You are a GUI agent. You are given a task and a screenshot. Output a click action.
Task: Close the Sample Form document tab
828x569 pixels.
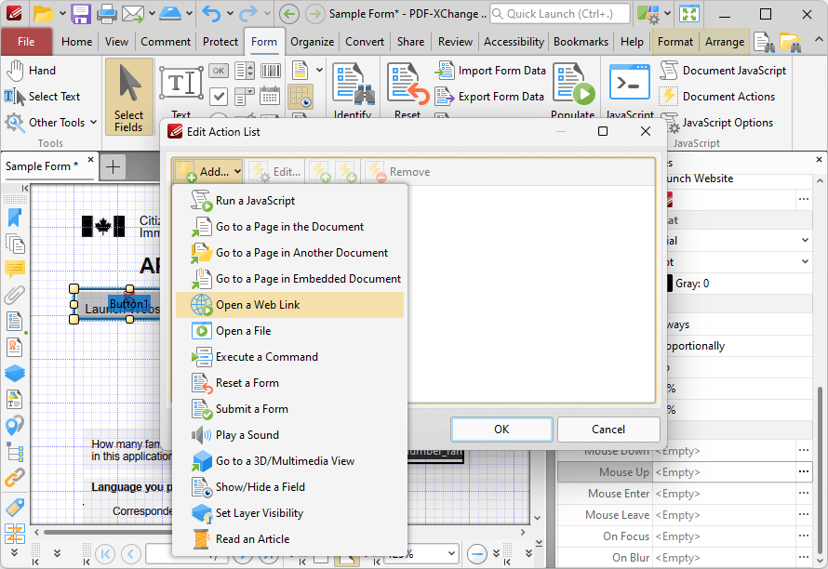[91, 159]
